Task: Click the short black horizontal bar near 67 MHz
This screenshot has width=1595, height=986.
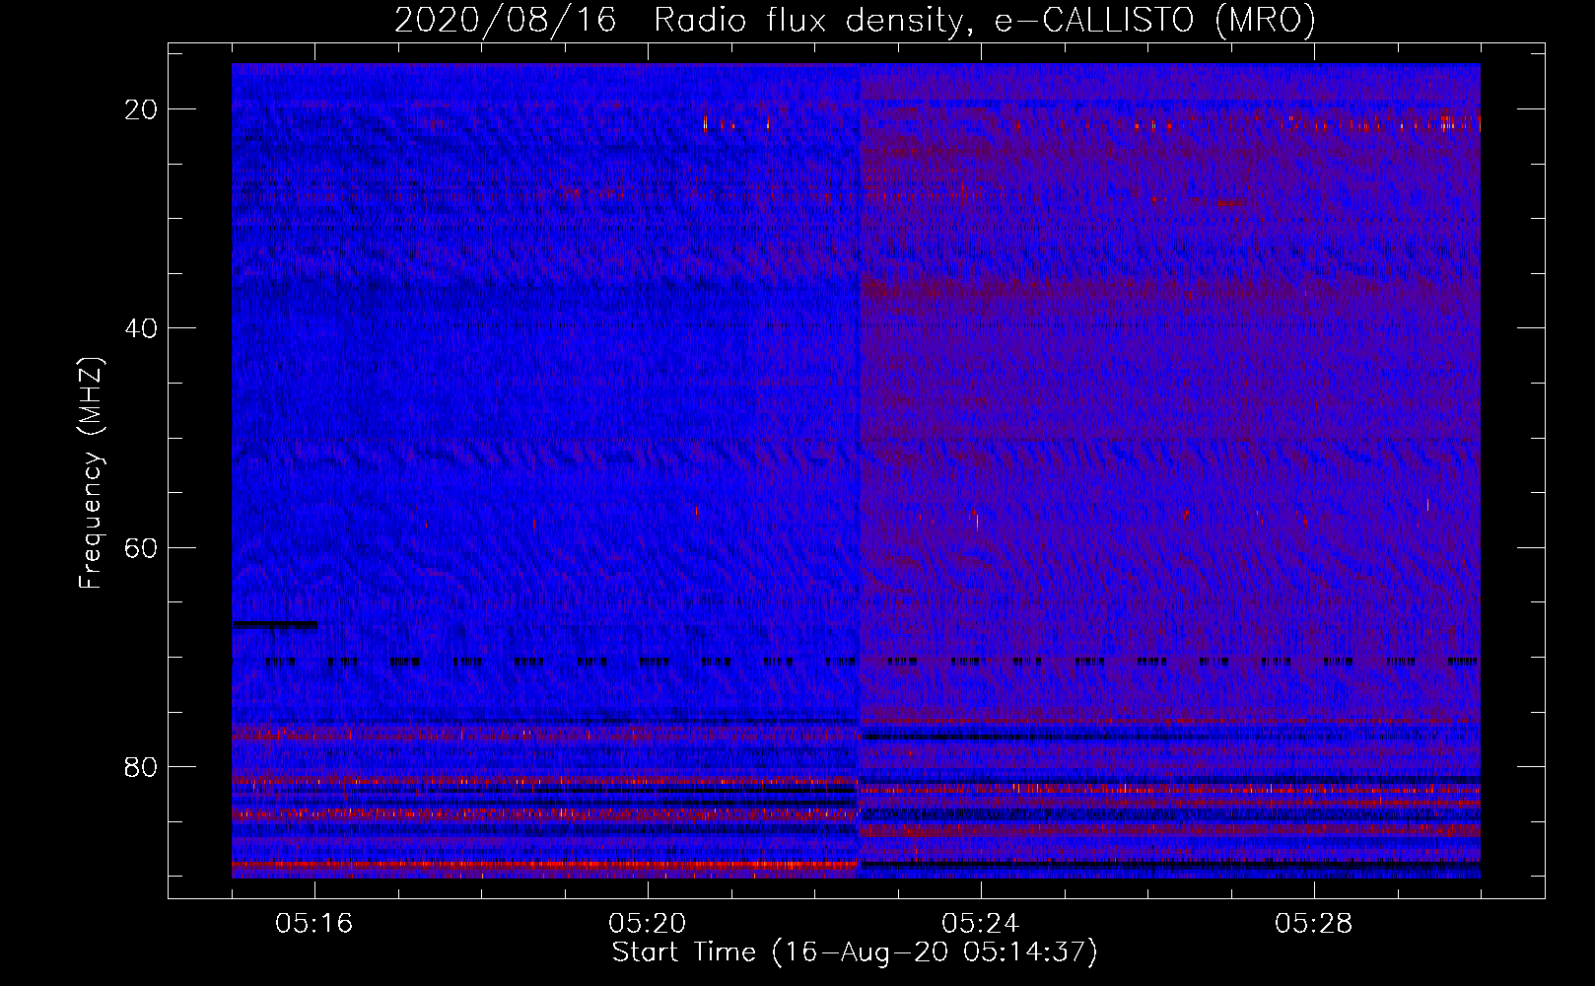Action: (x=275, y=624)
